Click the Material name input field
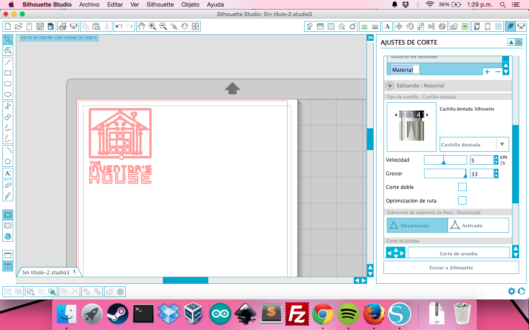 tap(405, 70)
